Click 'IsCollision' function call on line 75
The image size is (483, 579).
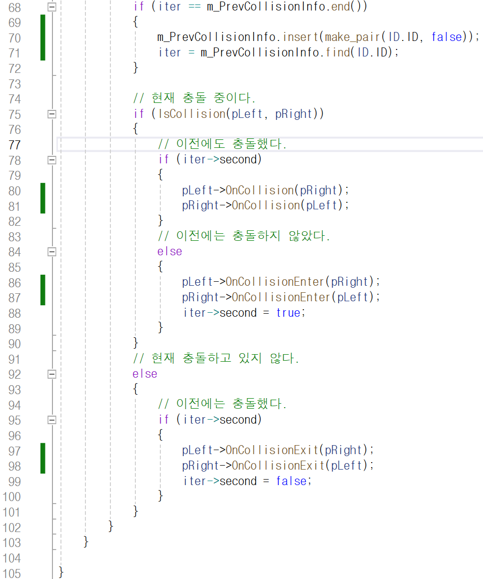pos(192,114)
